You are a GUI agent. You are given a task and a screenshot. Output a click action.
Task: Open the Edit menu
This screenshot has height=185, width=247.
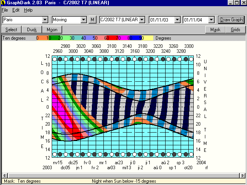(16, 10)
